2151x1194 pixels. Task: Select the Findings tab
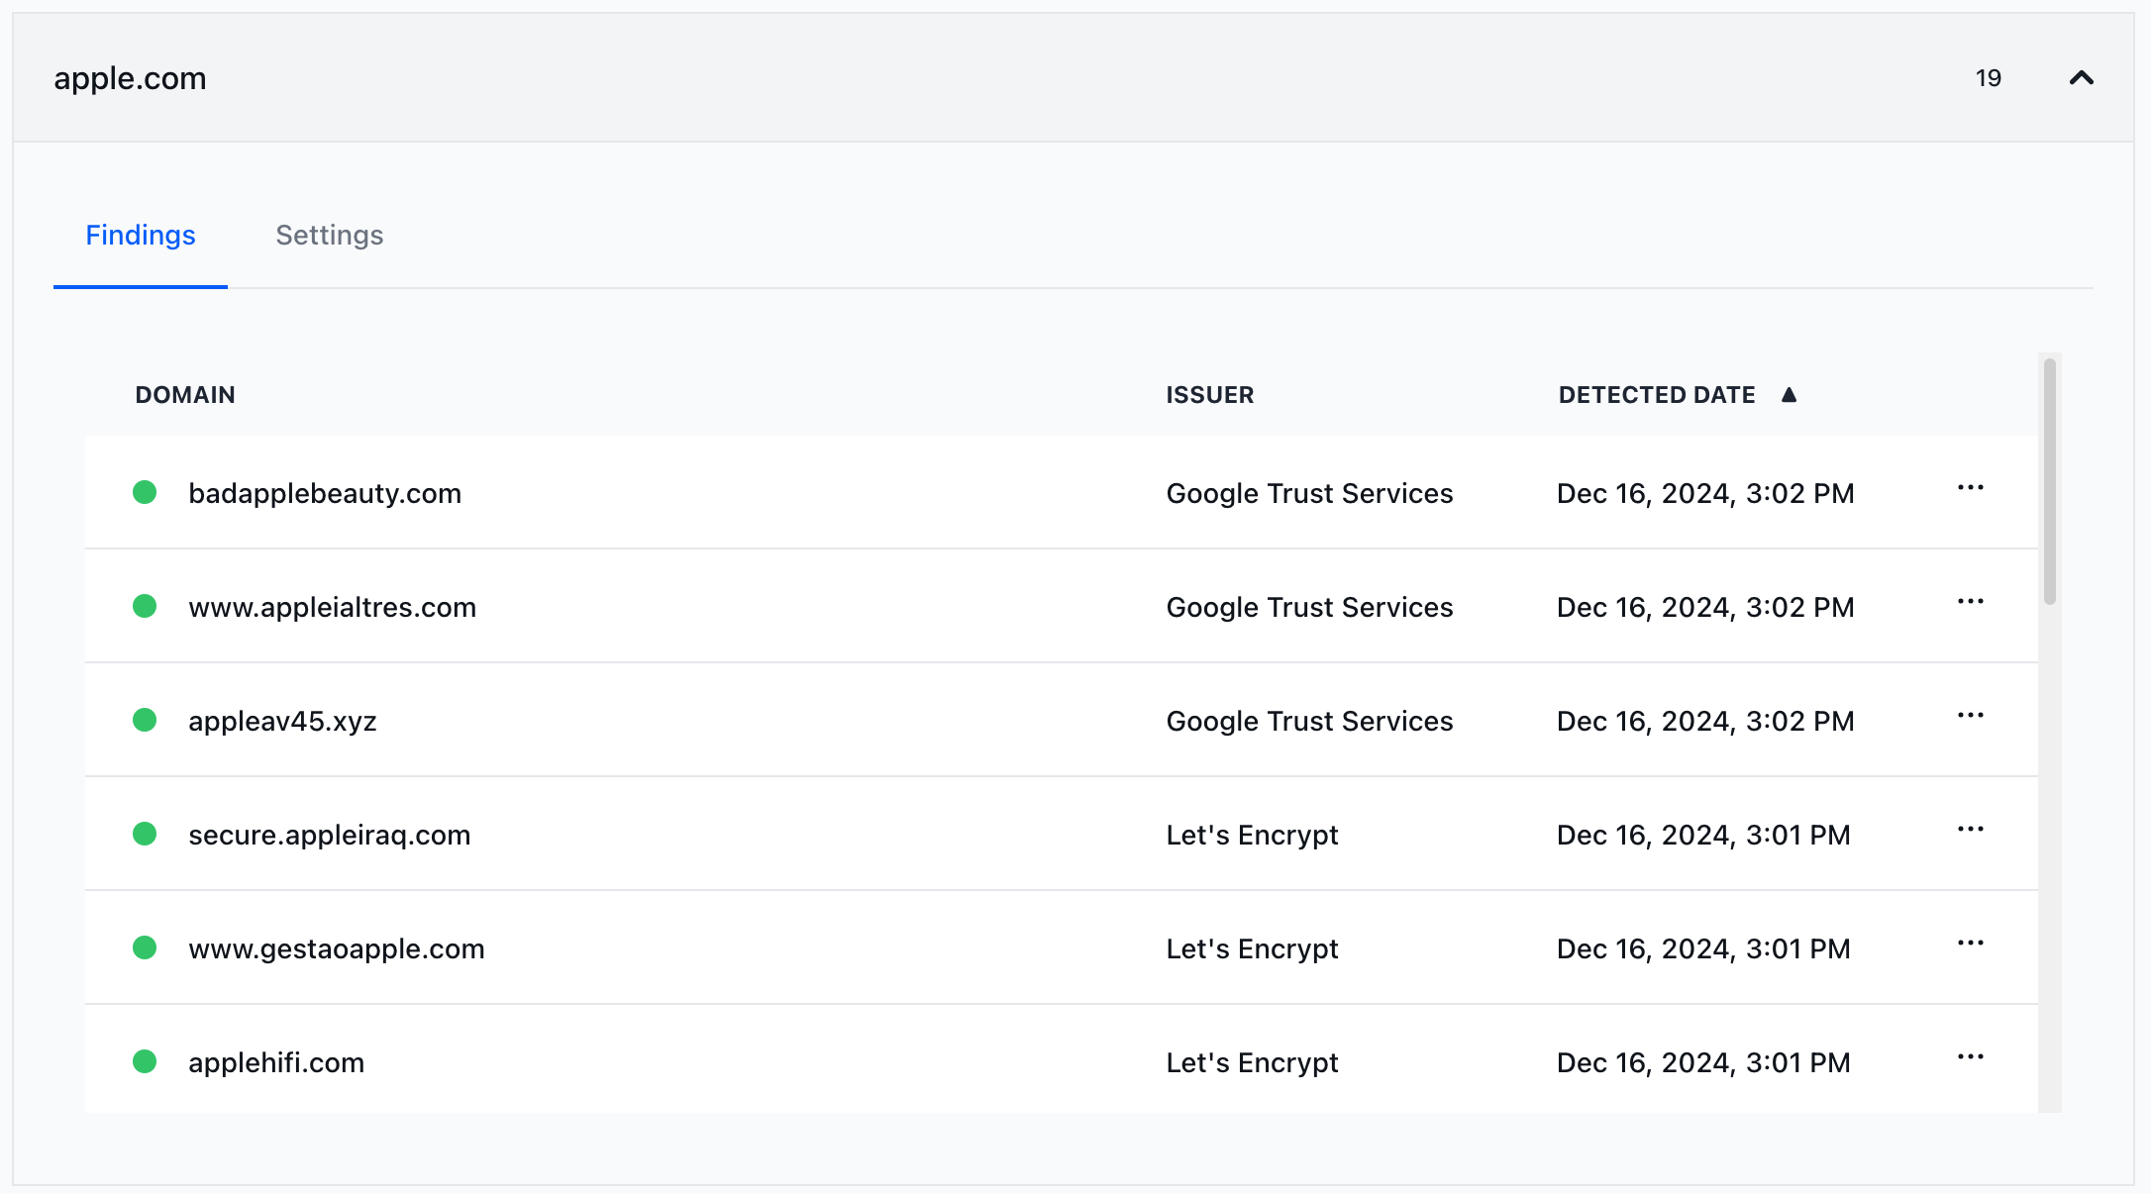point(141,235)
